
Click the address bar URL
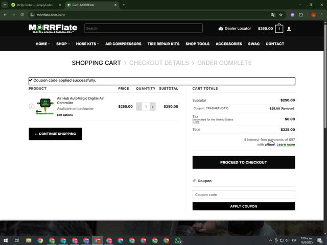pos(51,15)
